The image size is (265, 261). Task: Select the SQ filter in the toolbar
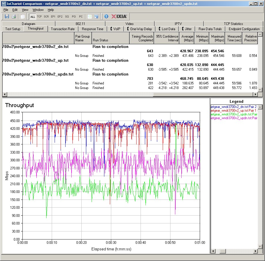[x=67, y=17]
